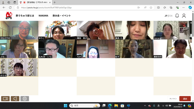194x109 pixels.
Task: Open Microsoft Store from taskbar
Action: (122, 106)
